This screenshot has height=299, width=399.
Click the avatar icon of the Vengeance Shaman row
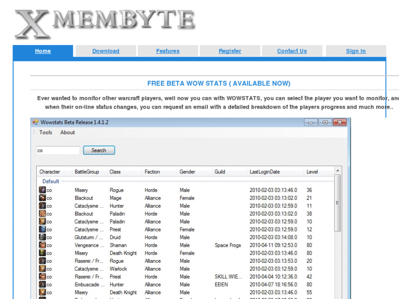point(42,245)
